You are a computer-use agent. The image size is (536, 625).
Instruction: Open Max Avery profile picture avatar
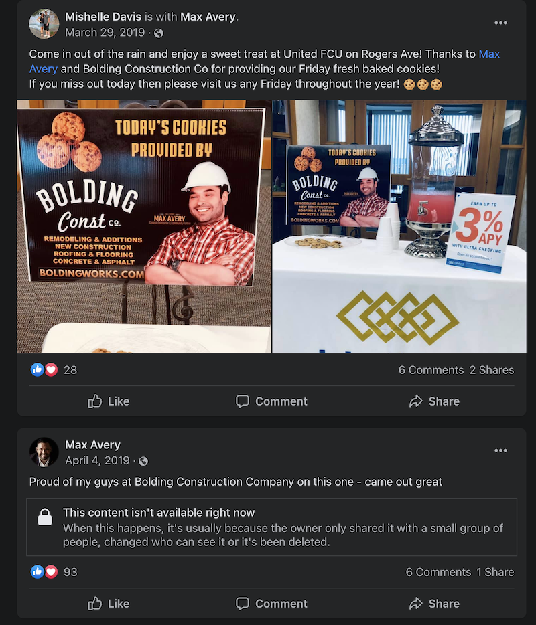[x=44, y=452]
